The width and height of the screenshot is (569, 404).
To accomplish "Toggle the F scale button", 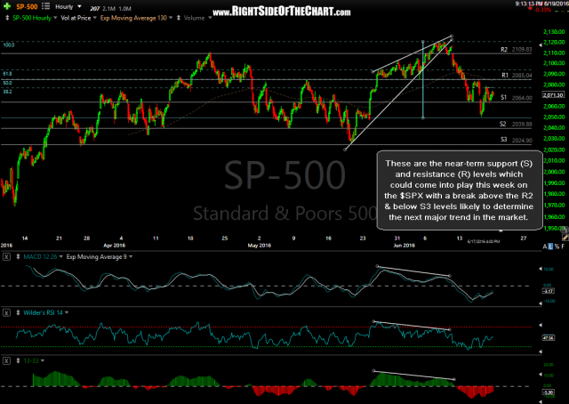I will pos(563,246).
